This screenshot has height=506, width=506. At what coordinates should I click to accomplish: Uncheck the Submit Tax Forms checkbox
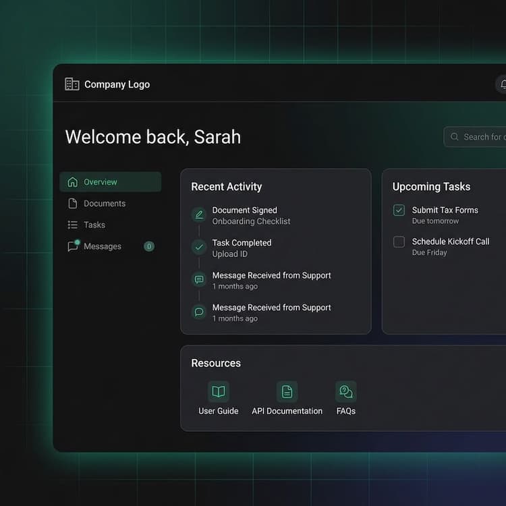399,210
